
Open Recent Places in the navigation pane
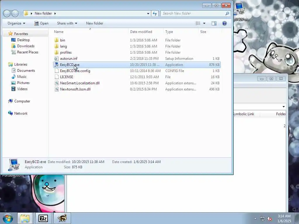pyautogui.click(x=28, y=52)
